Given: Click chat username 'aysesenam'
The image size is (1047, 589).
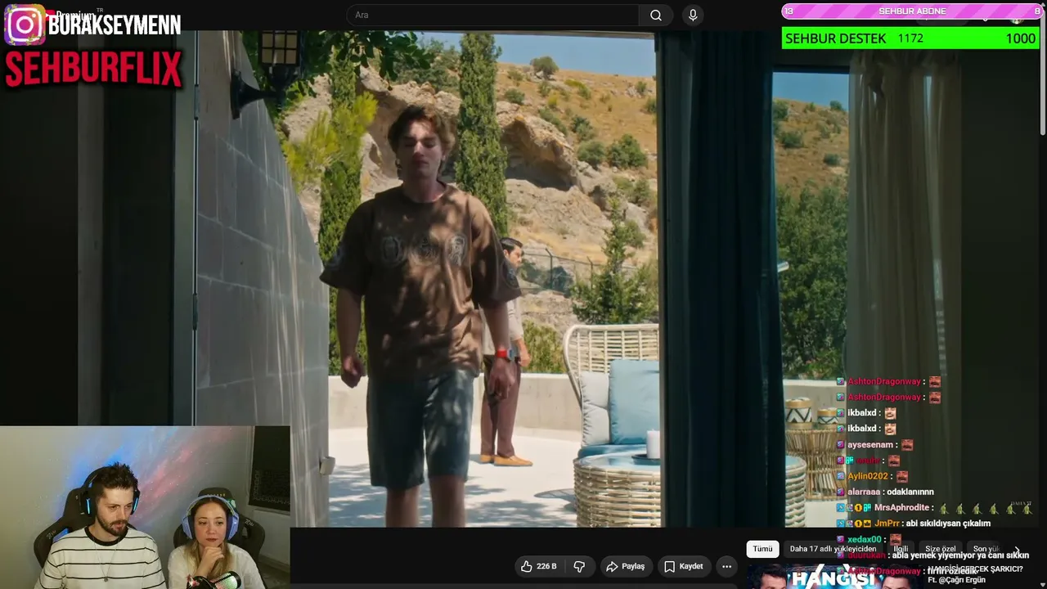Looking at the screenshot, I should tap(870, 444).
